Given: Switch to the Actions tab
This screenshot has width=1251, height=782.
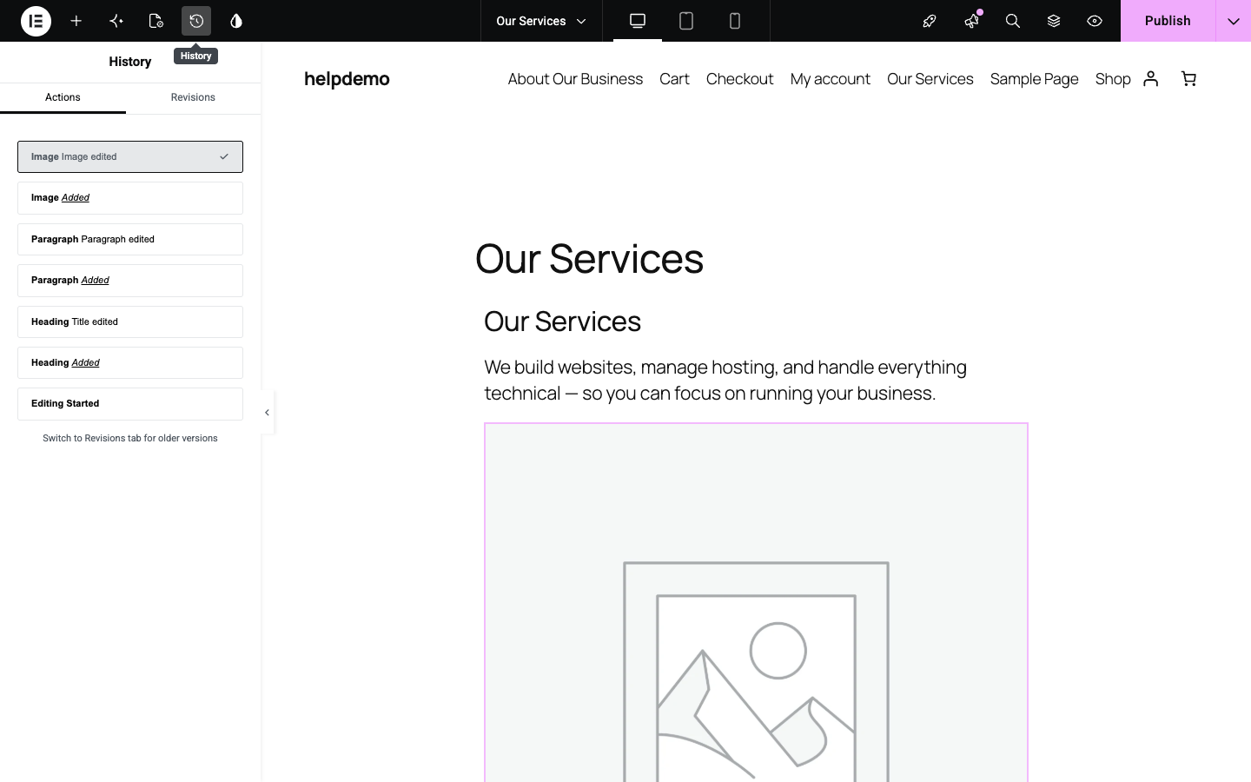Looking at the screenshot, I should click(x=63, y=97).
